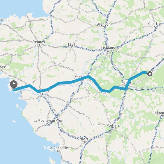Click the Alençon city marker
The width and height of the screenshot is (164, 164).
[104, 27]
